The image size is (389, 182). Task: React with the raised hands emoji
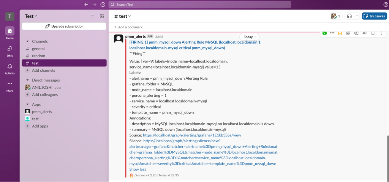coord(340,33)
